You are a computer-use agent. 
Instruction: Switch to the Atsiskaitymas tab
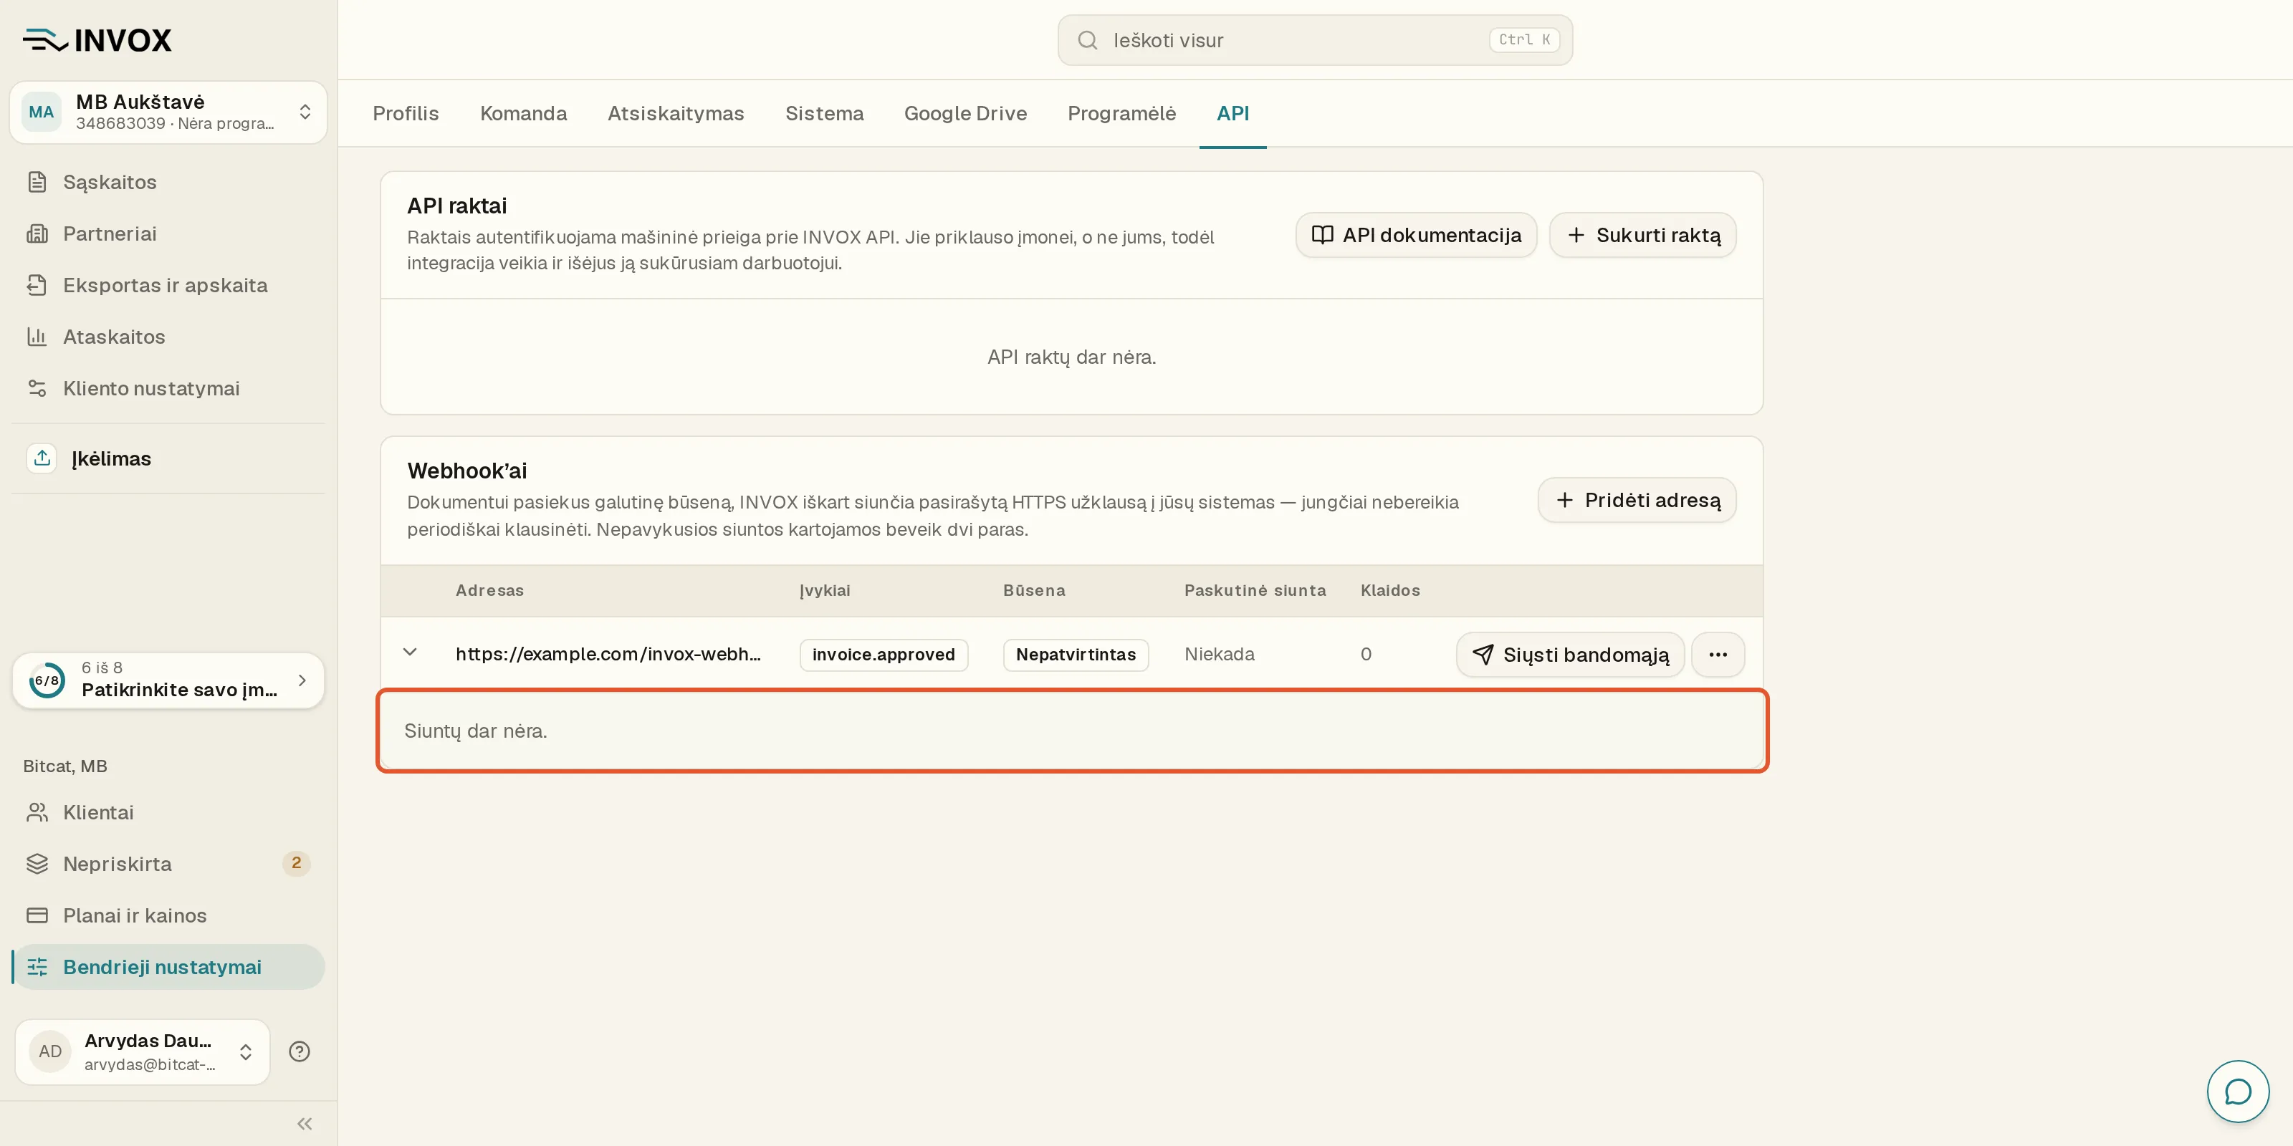676,114
